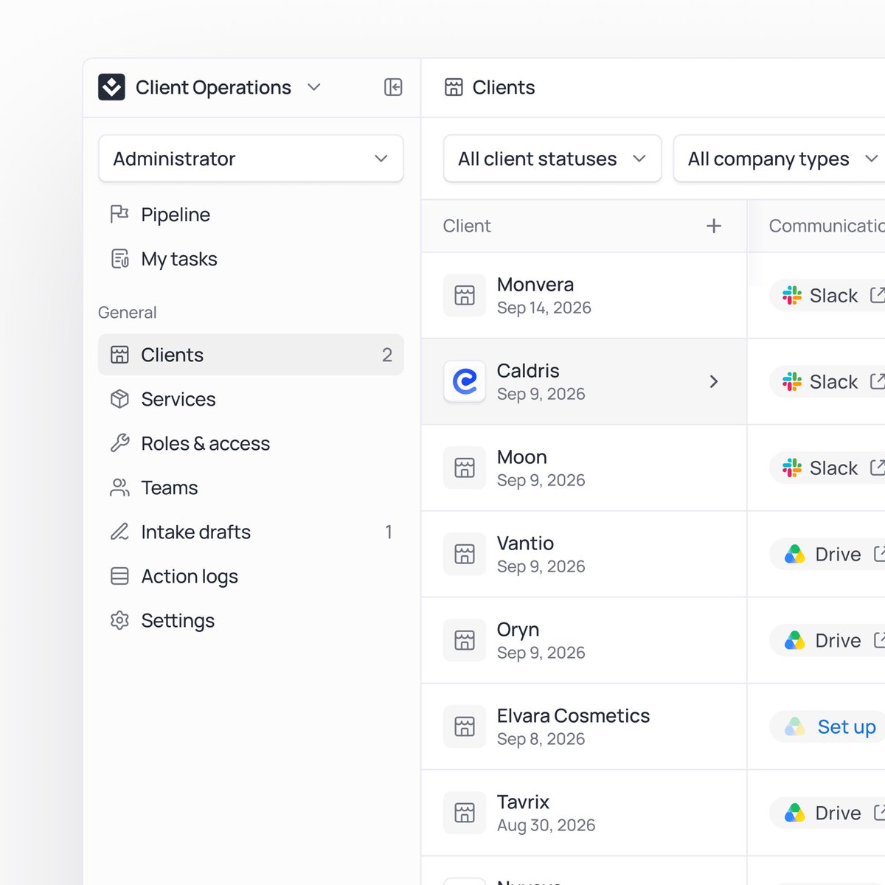The height and width of the screenshot is (885, 885).
Task: Click the Tavrix placeholder logo icon
Action: tap(465, 813)
